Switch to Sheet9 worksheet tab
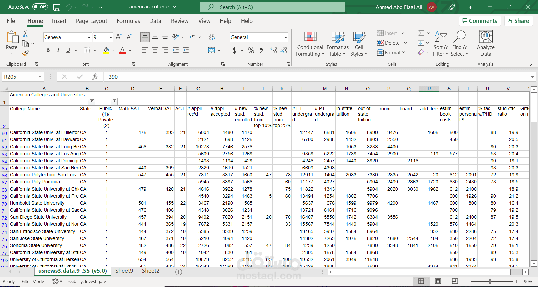 coord(124,271)
